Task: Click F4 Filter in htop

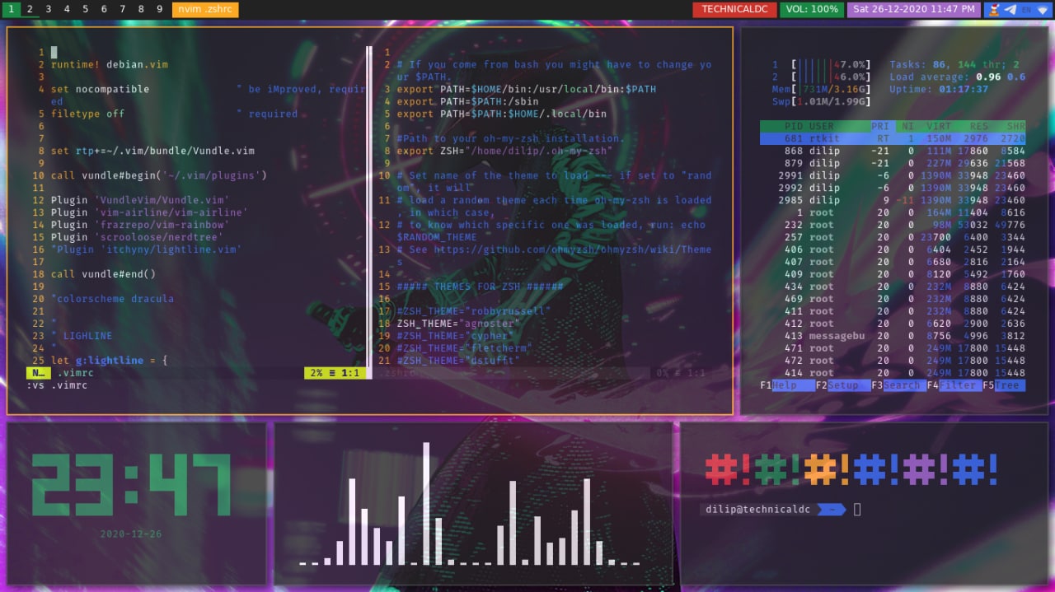Action: click(954, 385)
